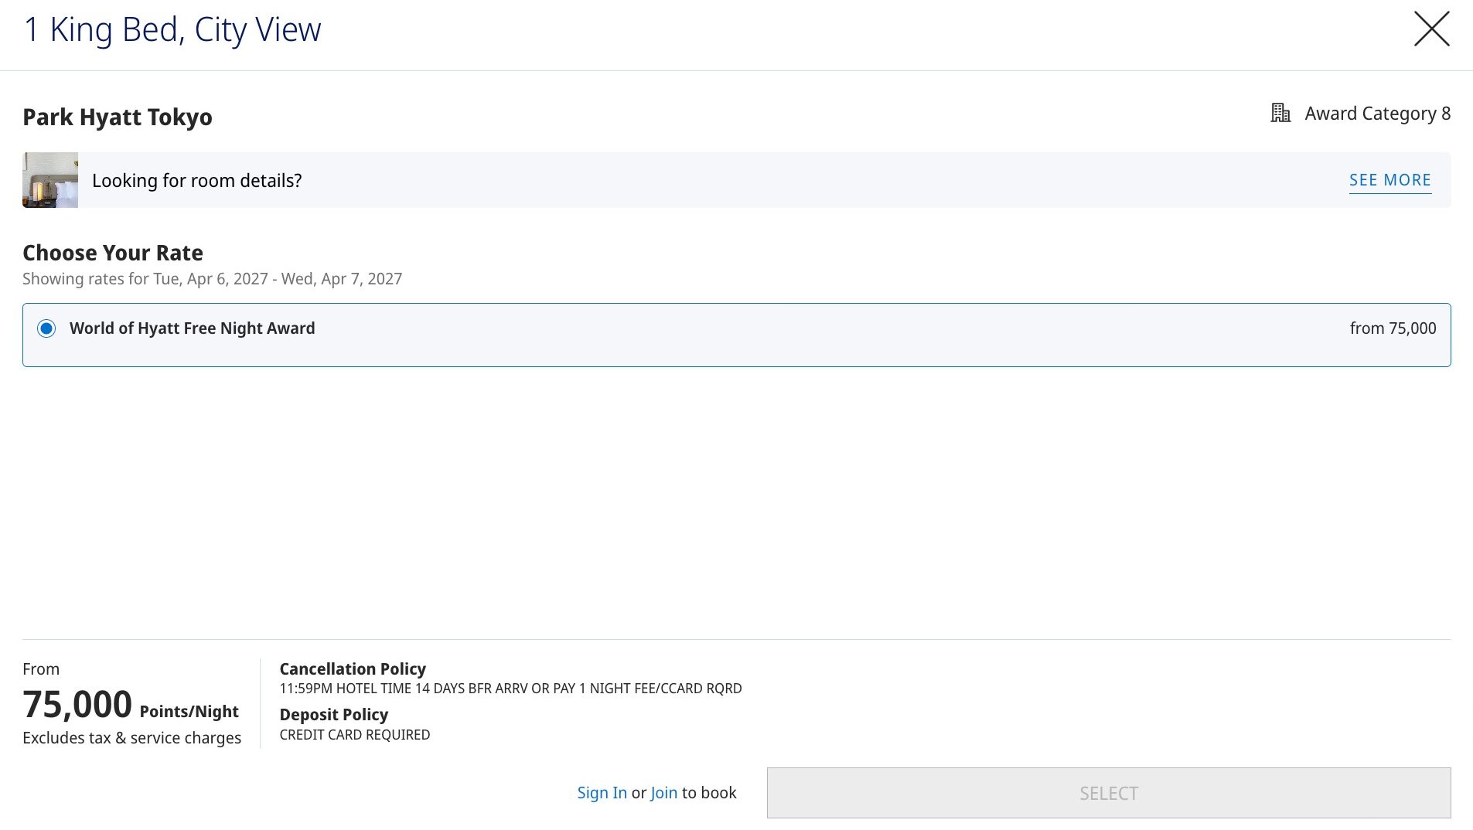Click the Deposit Policy heading
Image resolution: width=1473 pixels, height=830 pixels.
pos(334,715)
